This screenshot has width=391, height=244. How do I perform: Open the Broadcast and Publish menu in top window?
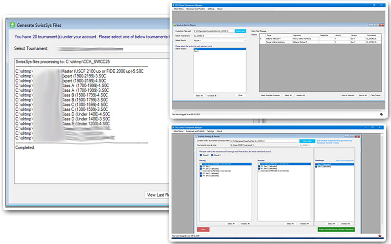coord(196,9)
